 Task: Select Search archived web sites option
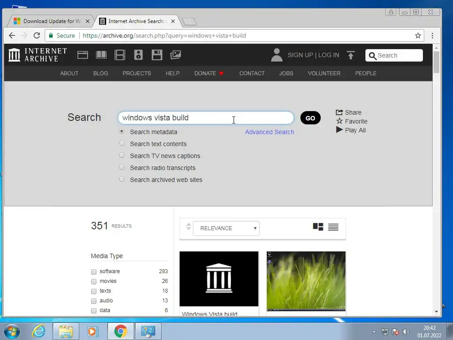[122, 179]
